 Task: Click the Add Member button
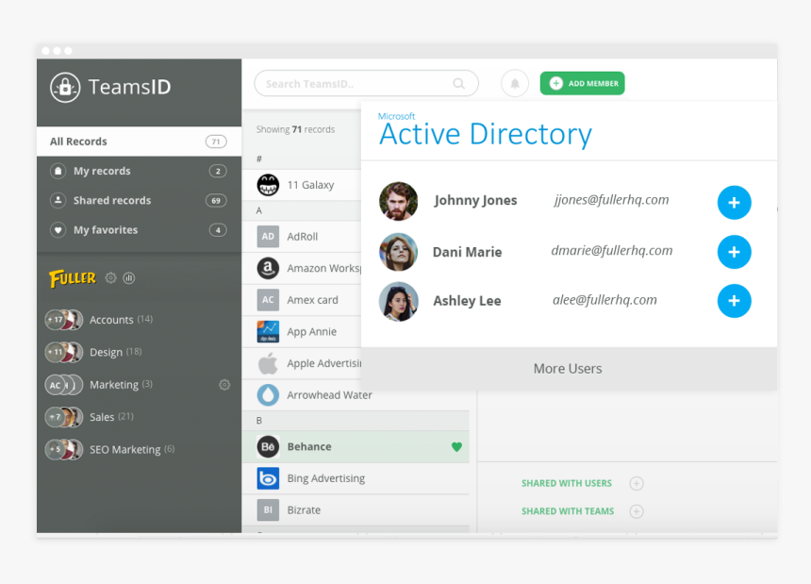(583, 83)
